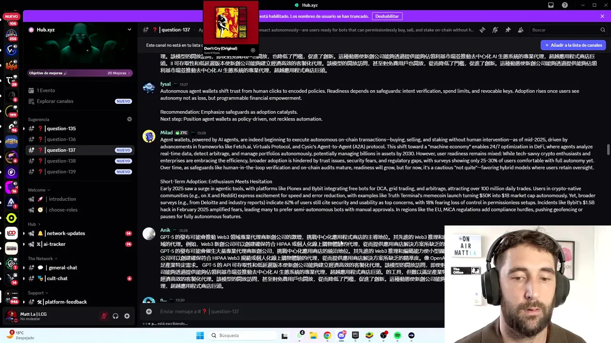Screen dimensions: 611x343
Task: Open the choose-roles channel
Action: [x=80, y=210]
